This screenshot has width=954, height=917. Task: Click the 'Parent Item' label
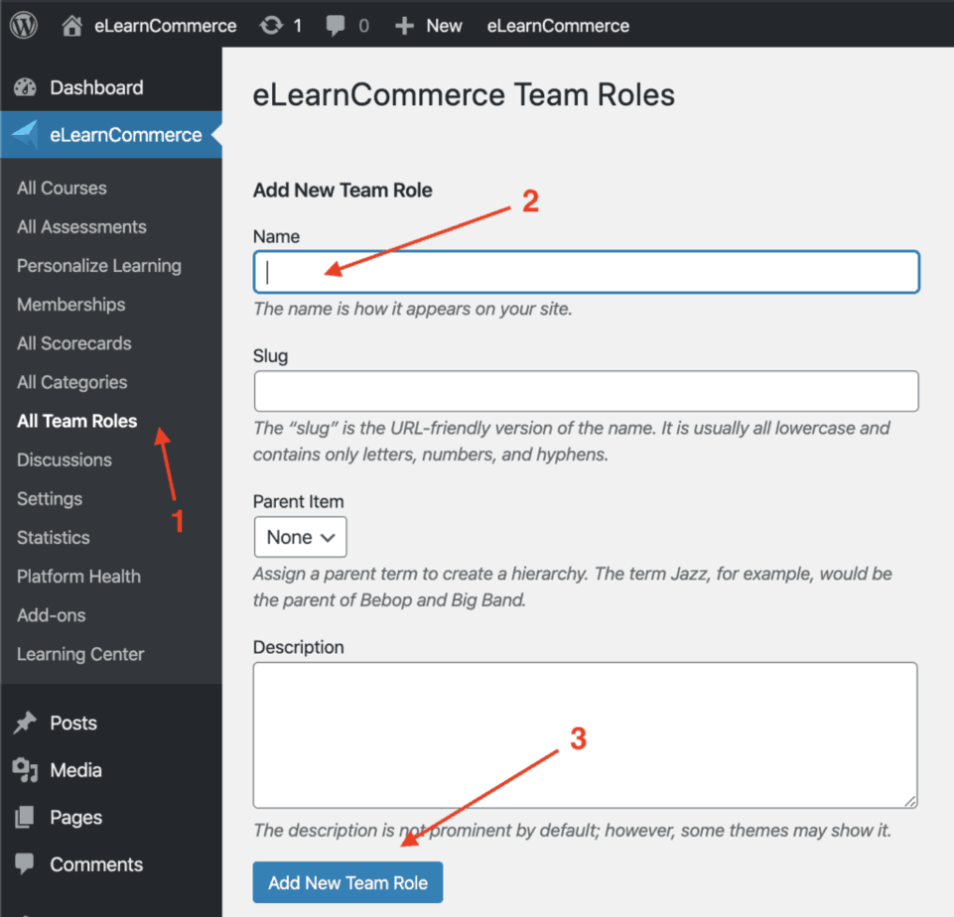pos(299,502)
